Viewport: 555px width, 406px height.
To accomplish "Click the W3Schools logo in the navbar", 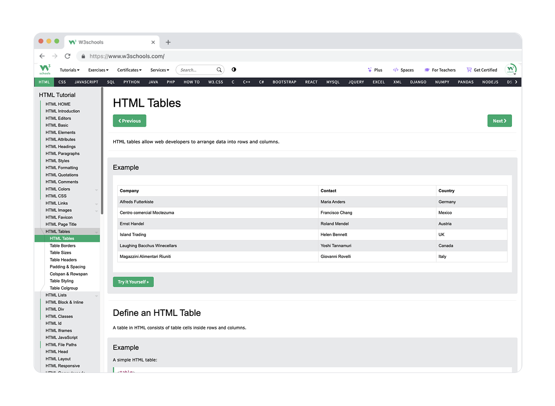I will pos(45,70).
